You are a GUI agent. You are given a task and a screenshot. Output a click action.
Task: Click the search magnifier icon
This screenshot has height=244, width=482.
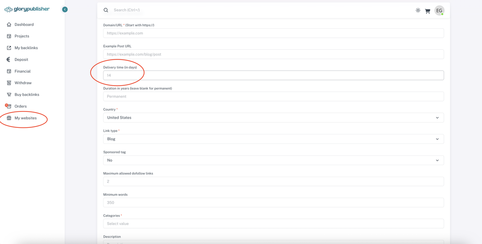point(106,10)
